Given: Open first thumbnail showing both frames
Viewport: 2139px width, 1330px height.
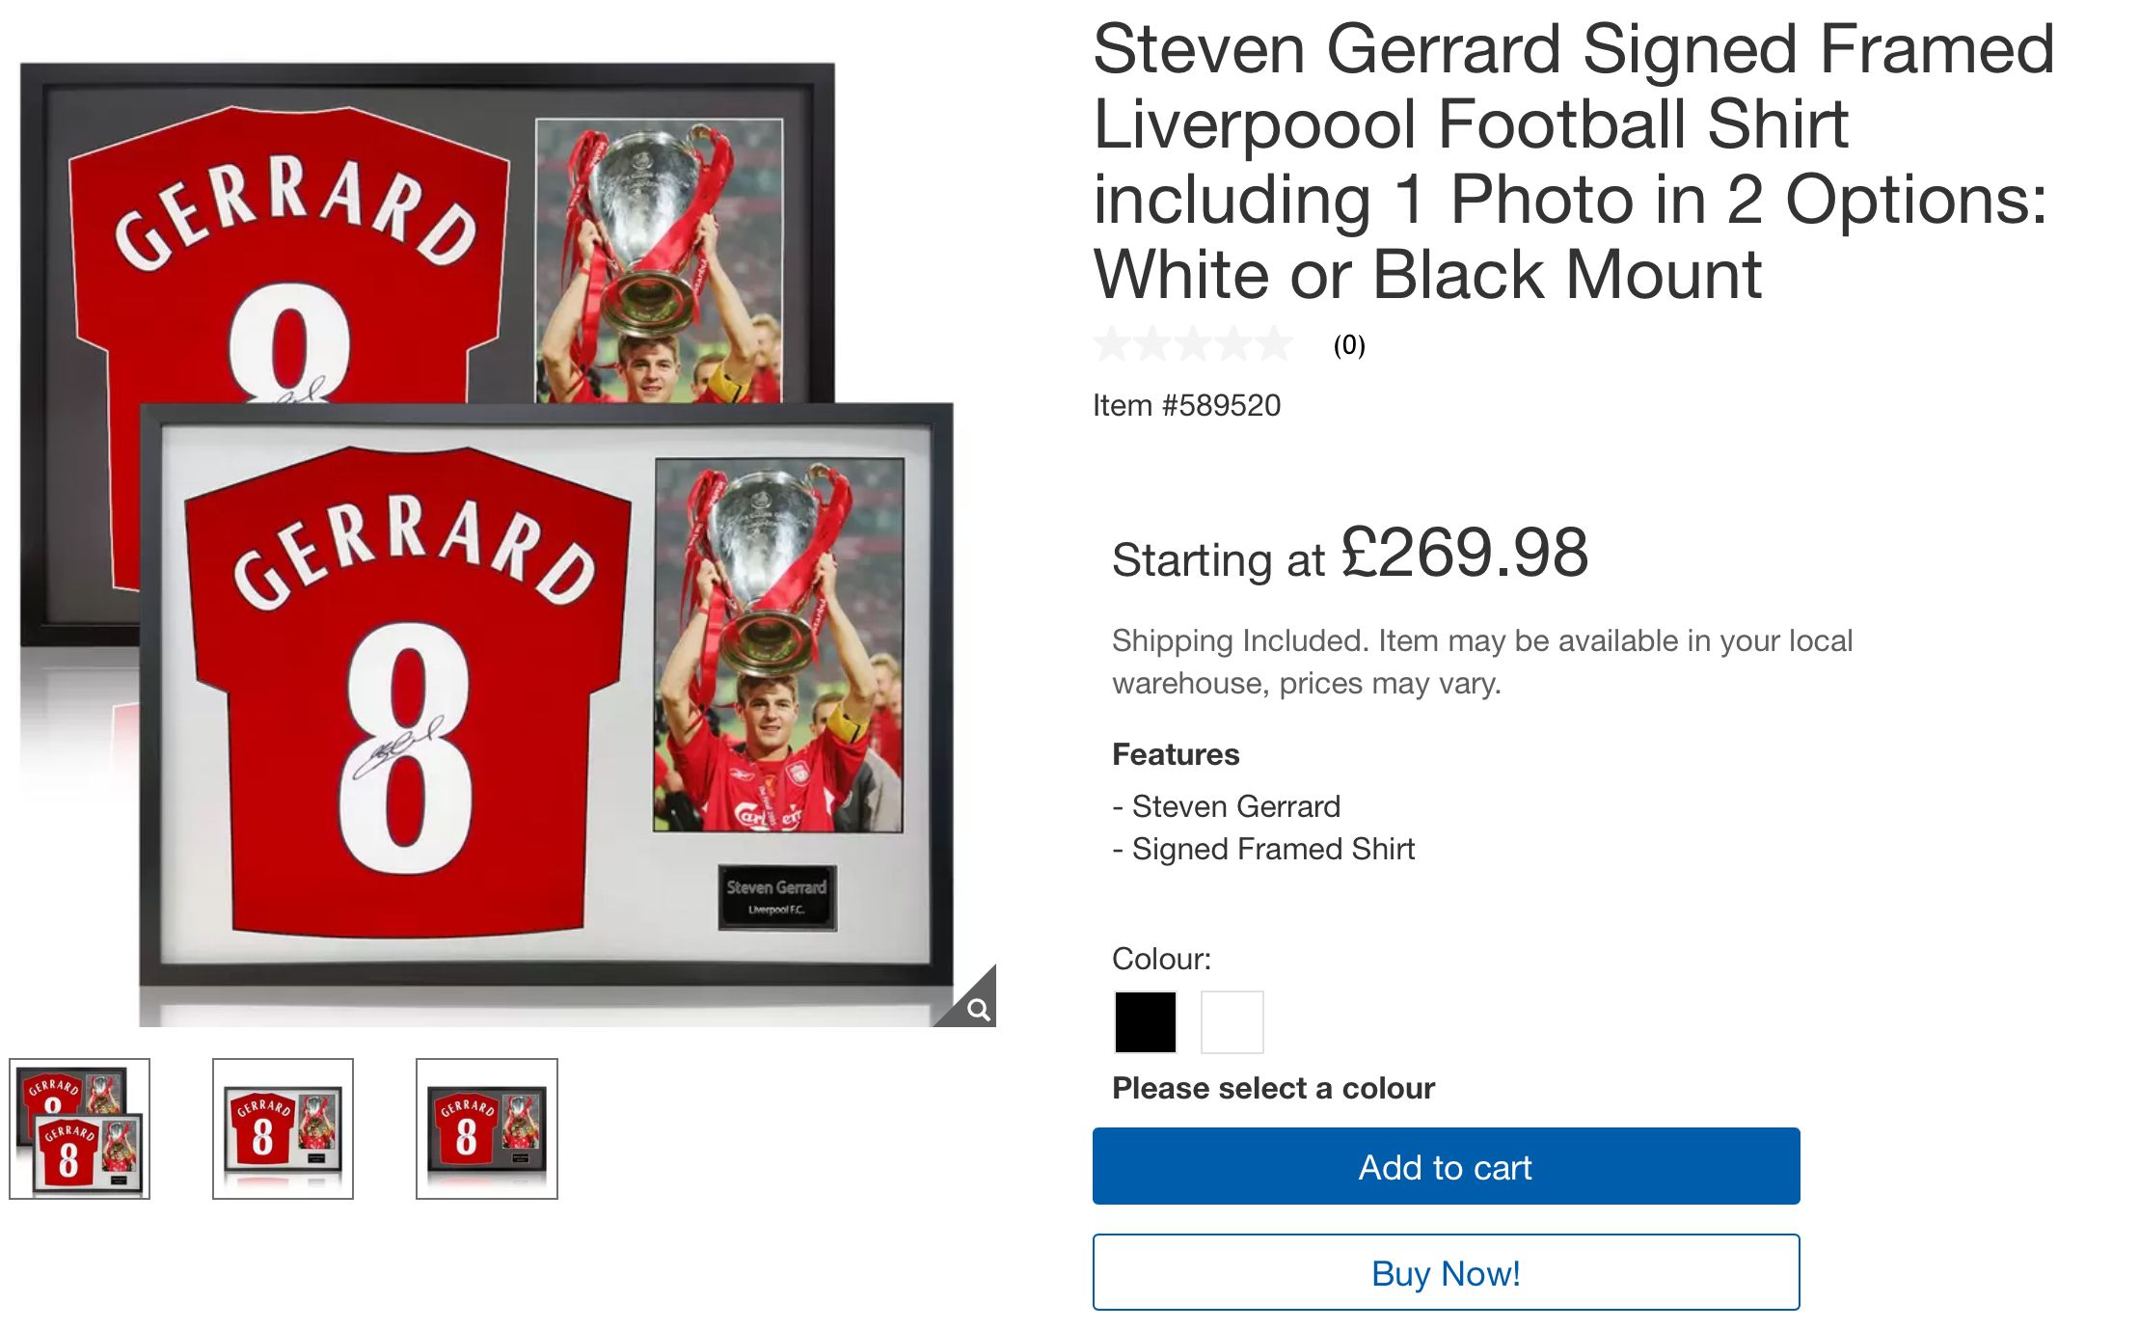Looking at the screenshot, I should [x=79, y=1128].
